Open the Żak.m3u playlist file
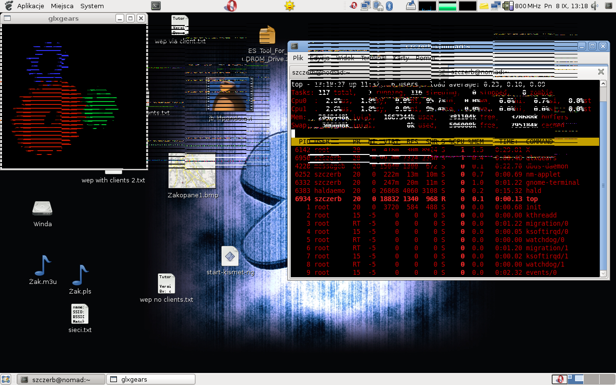Viewport: 616px width, 385px height. click(42, 266)
